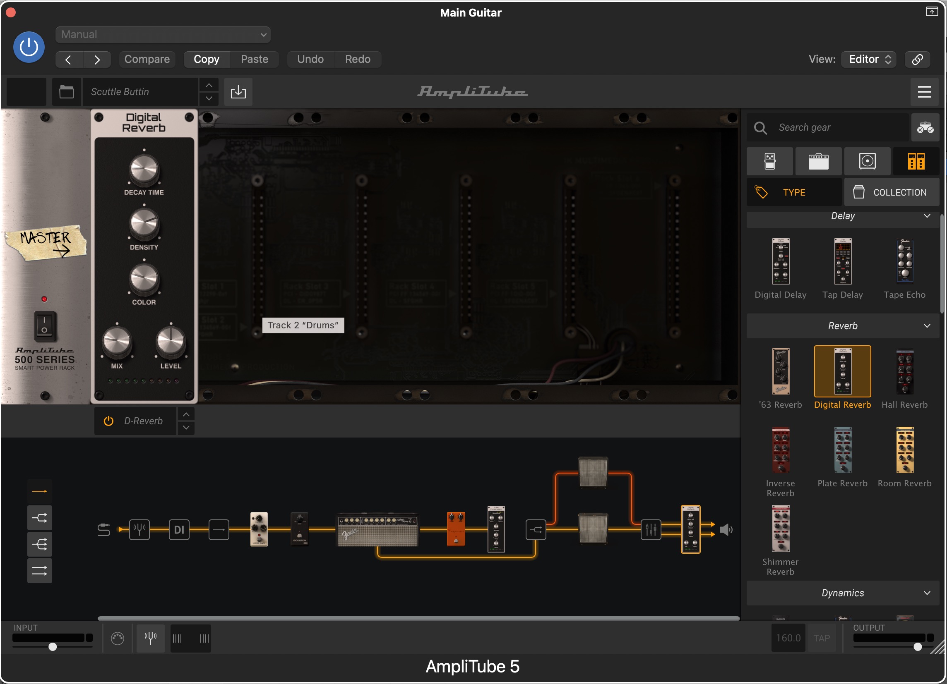Click the Search gear field

click(827, 128)
